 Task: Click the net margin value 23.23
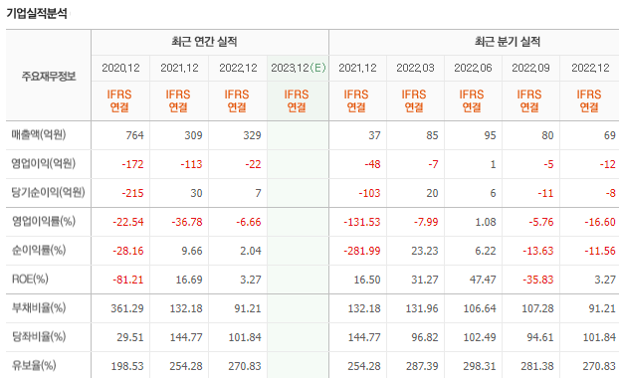(425, 251)
